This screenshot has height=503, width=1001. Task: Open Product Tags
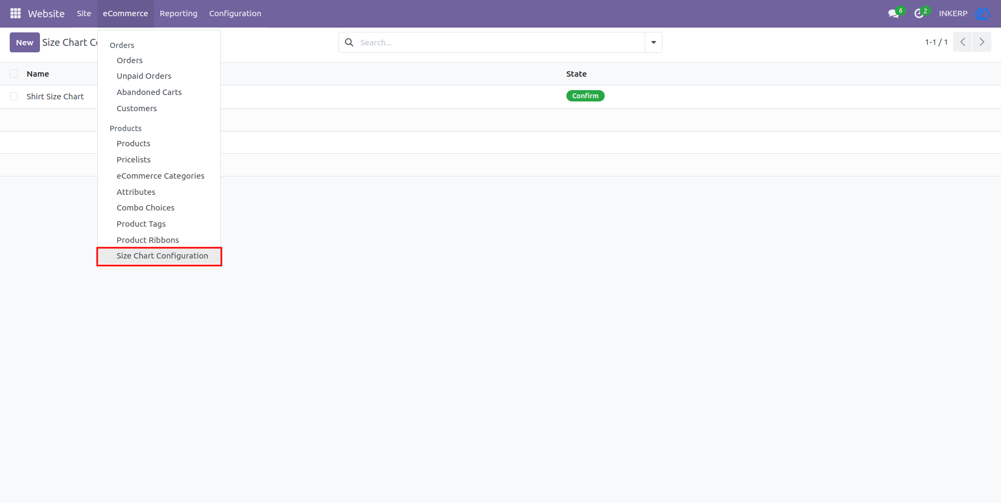click(x=141, y=224)
